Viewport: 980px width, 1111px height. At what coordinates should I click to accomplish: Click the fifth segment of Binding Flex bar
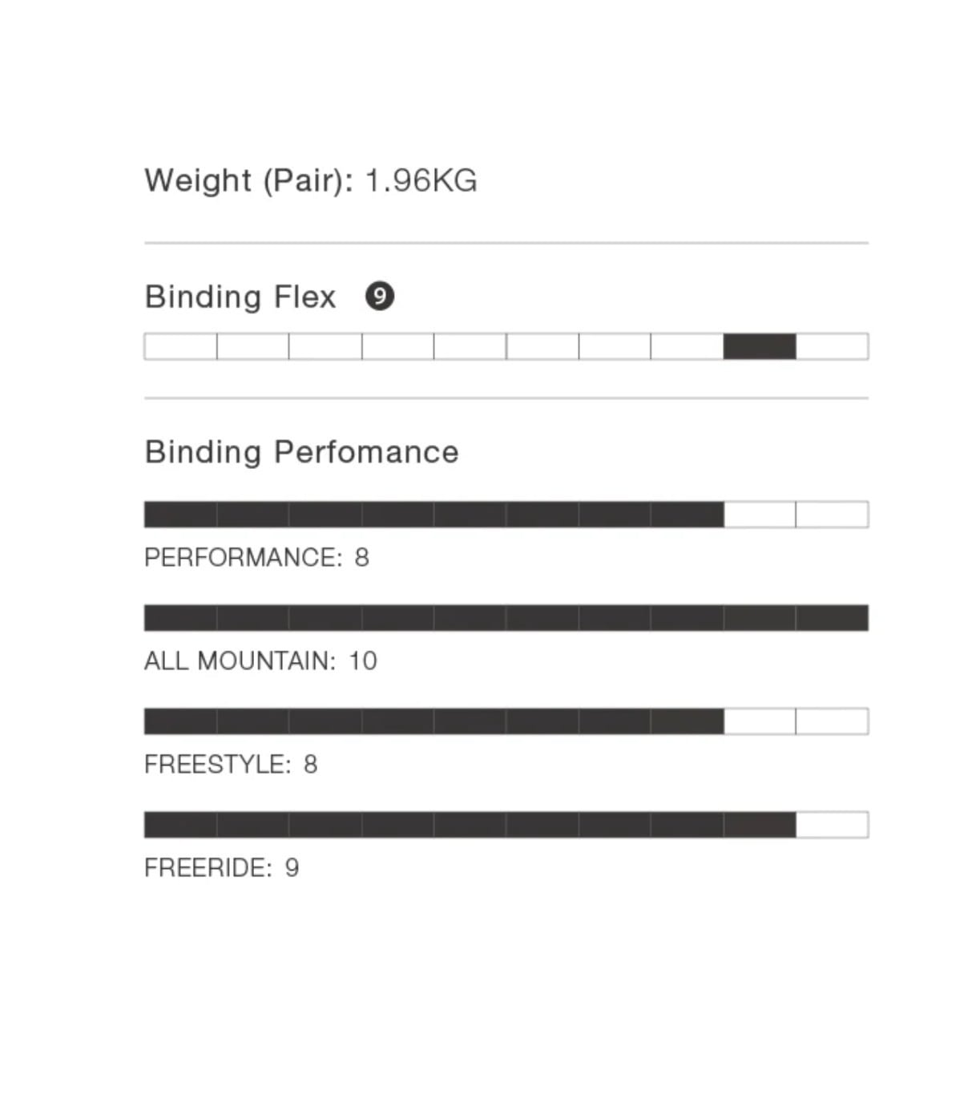coord(470,346)
